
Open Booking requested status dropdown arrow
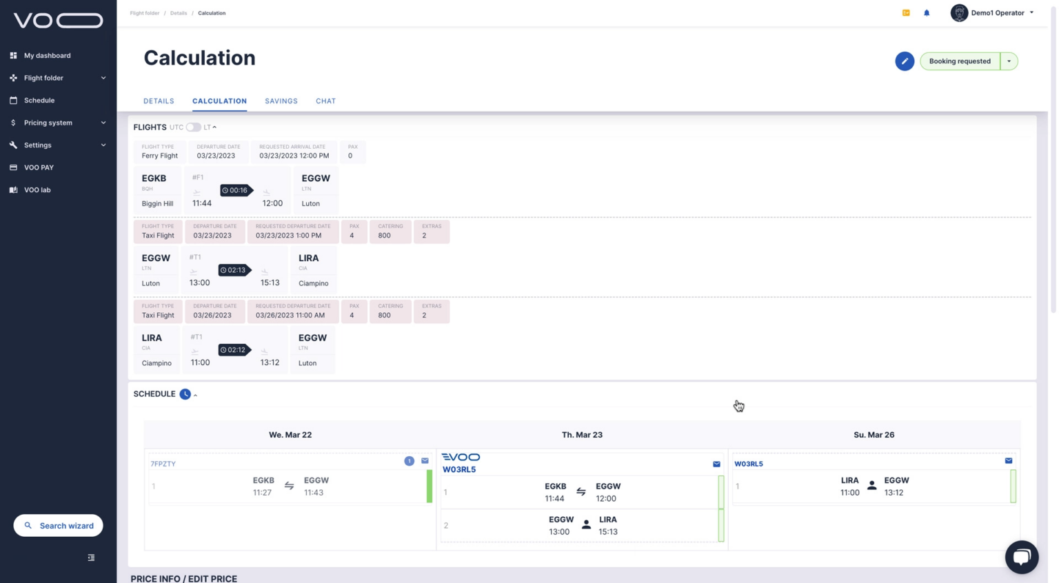point(1009,61)
